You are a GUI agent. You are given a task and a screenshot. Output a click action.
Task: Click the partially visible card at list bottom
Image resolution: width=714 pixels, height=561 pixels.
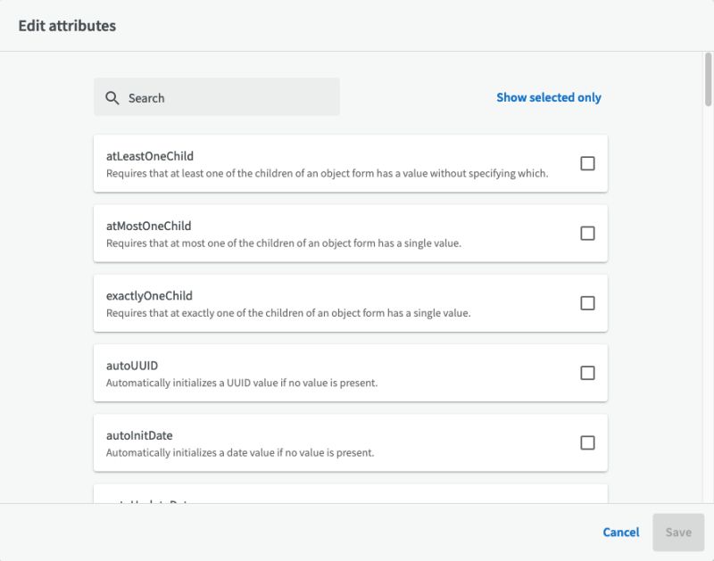coord(350,494)
